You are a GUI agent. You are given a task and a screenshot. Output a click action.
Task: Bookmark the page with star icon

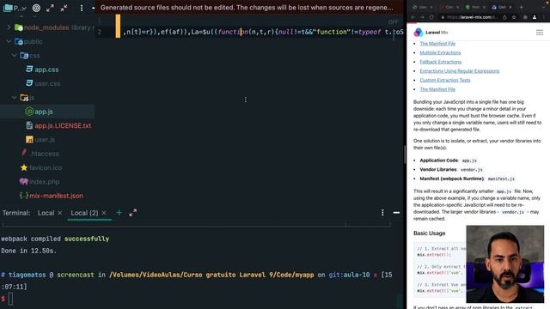(514, 17)
